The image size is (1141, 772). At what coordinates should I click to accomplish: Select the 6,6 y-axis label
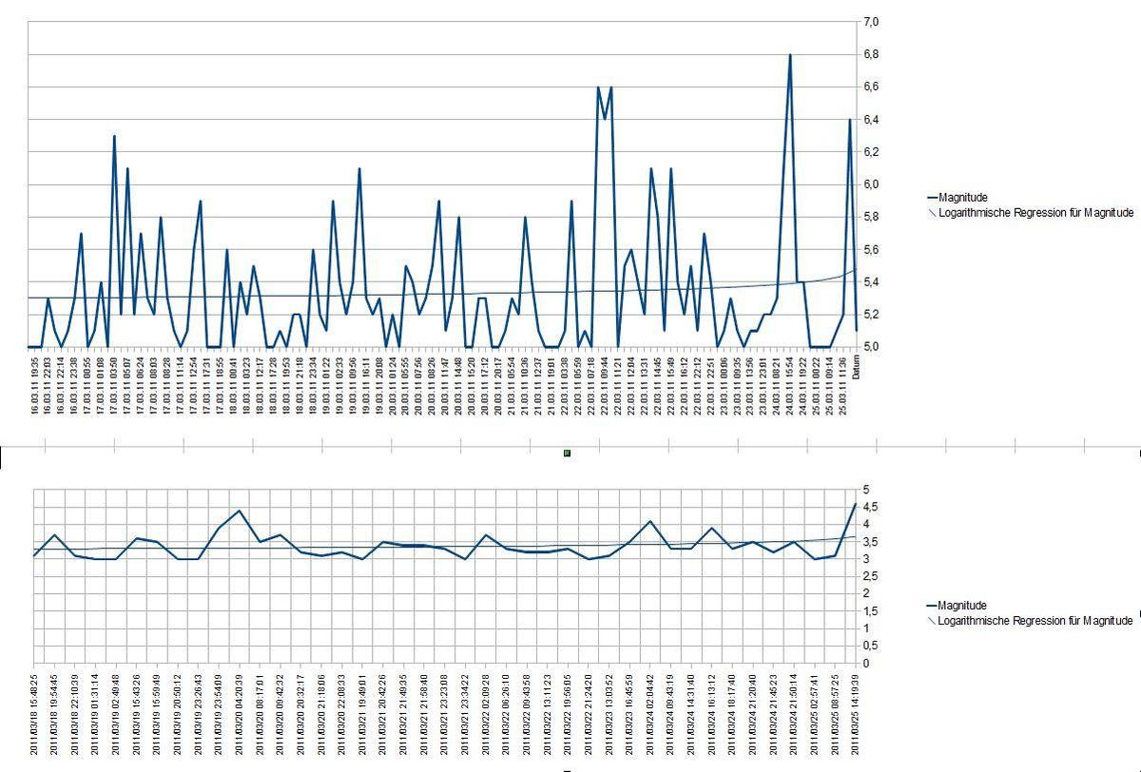coord(870,87)
